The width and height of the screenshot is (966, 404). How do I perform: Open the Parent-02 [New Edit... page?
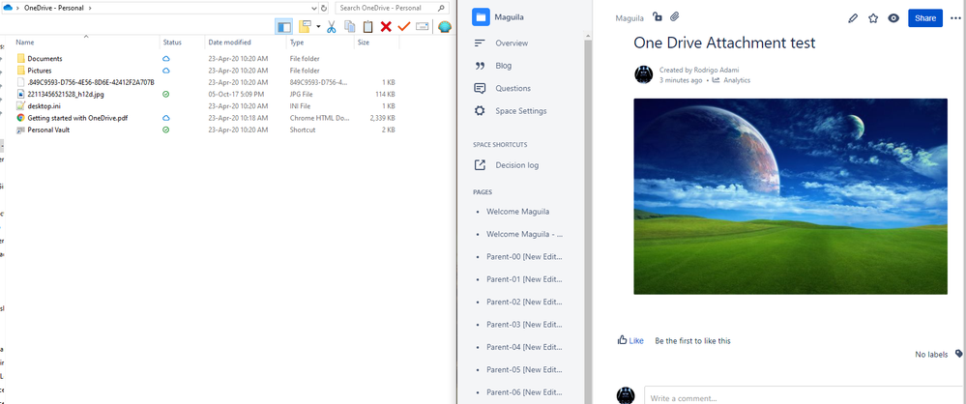(524, 302)
